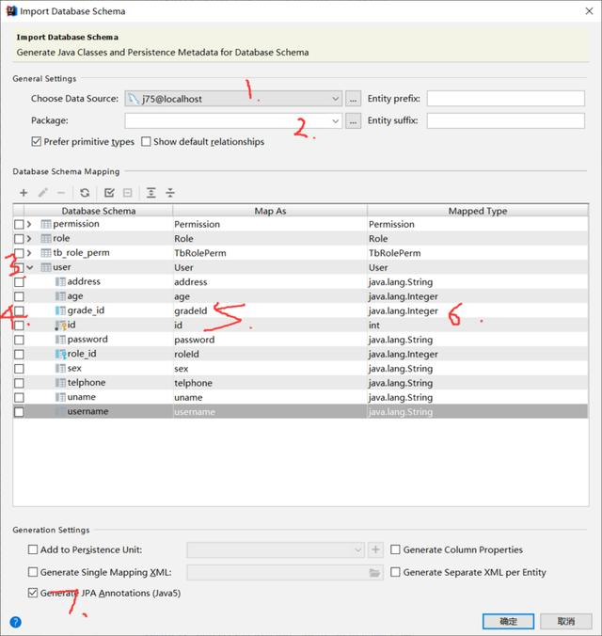The width and height of the screenshot is (602, 636).
Task: Expand the permission table row
Action: click(31, 225)
